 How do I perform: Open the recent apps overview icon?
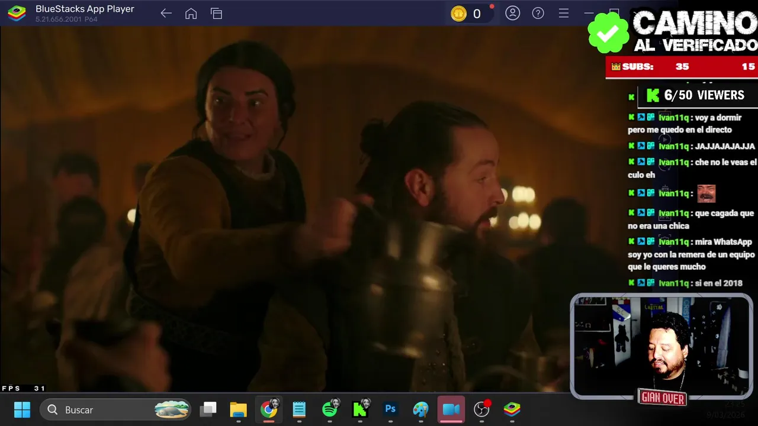[216, 14]
